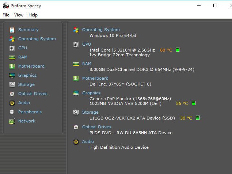Click the RAM stick icon in sidebar
Screen dimensions: 232x174
[12, 57]
